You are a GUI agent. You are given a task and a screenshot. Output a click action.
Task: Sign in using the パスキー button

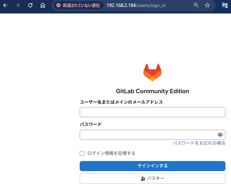[152, 178]
